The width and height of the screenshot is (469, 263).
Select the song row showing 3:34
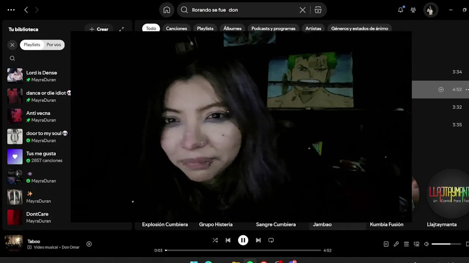point(440,72)
